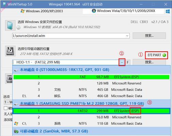This screenshot has width=172, height=136.
Task: Select disk 0 ST1000LM035 header row
Action: (91, 70)
